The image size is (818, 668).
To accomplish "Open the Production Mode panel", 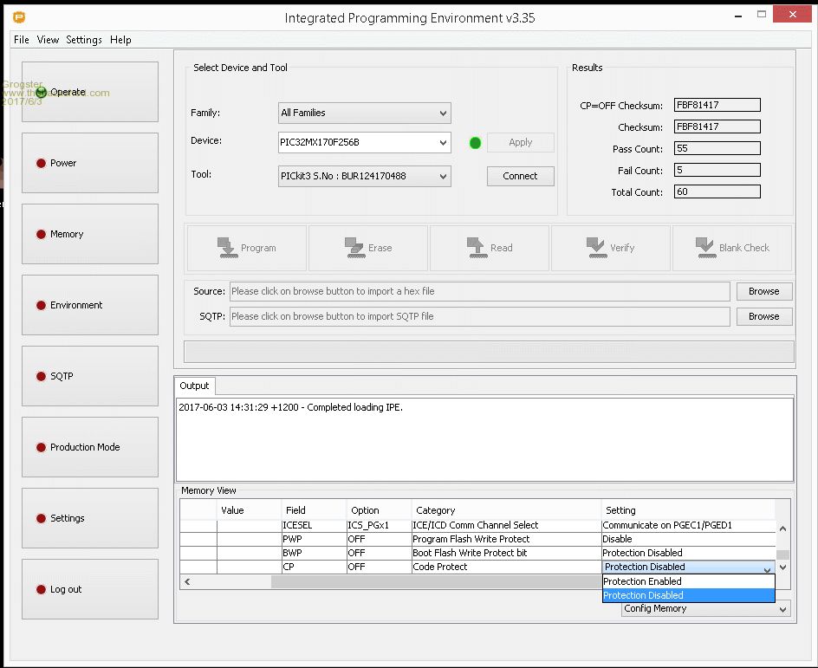I will 90,447.
